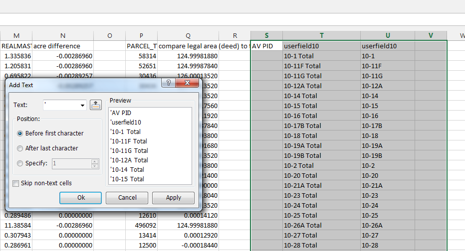Select Before first character option
The height and width of the screenshot is (251, 465).
20,133
